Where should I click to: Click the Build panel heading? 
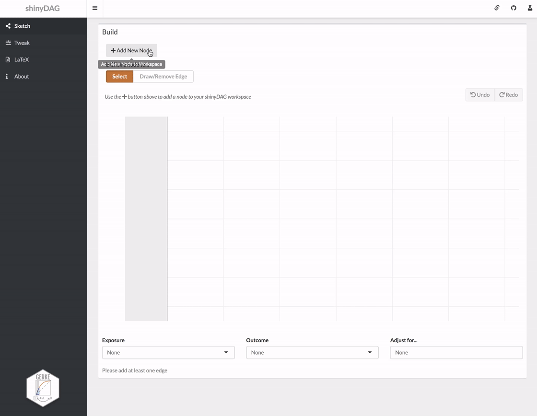[x=110, y=32]
